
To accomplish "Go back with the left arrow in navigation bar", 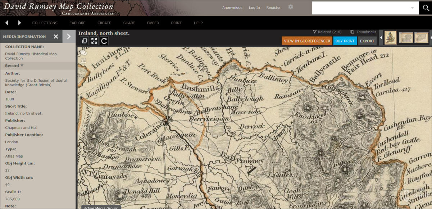I will pyautogui.click(x=7, y=23).
